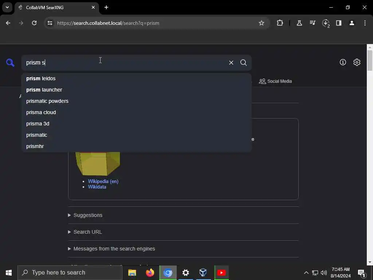Screen dimensions: 373x280
Task: Open the media controls icon
Action: click(312, 23)
